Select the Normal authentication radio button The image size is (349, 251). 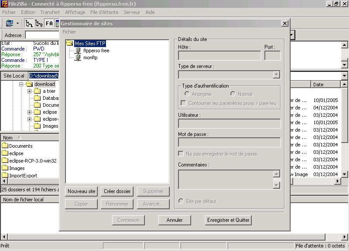point(233,94)
